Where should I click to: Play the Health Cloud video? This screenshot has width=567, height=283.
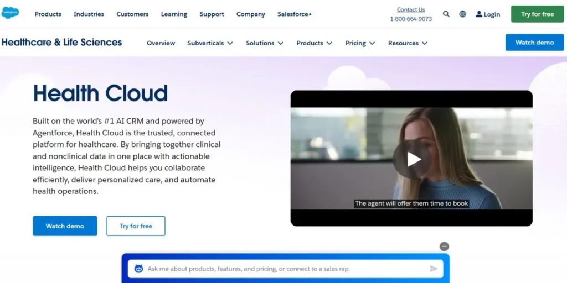[412, 159]
